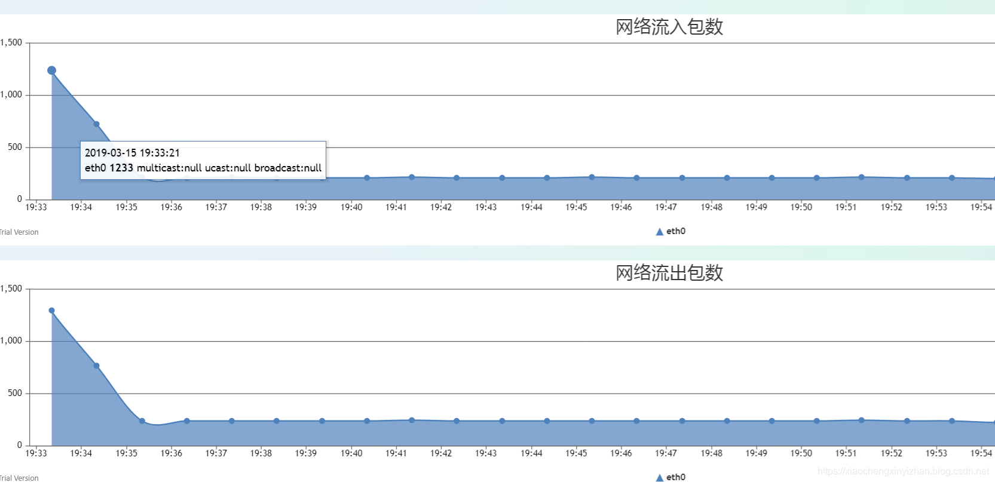Viewport: 995px width, 482px height.
Task: Click the 19:40 x-axis label on 网络流出包数 chart
Action: point(351,453)
